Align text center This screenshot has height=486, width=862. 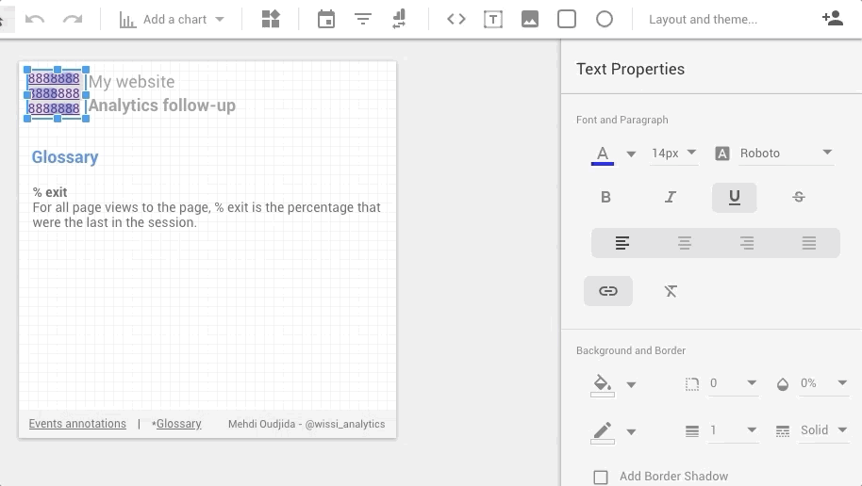(x=685, y=243)
